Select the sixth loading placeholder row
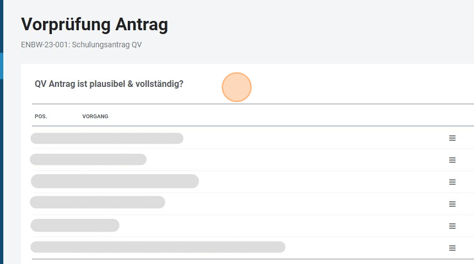474x264 pixels. coord(158,247)
